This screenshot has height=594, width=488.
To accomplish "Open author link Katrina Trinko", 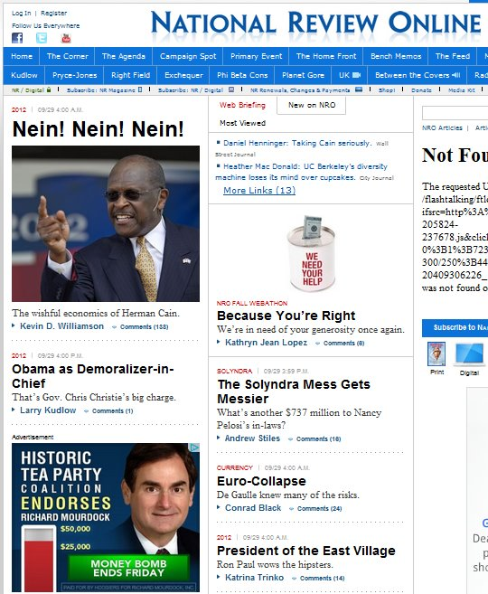I will click(254, 578).
